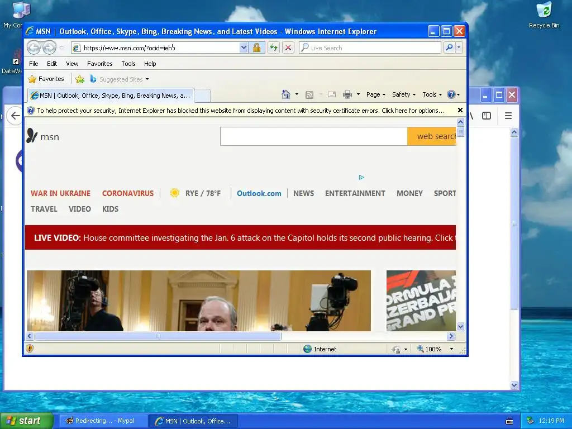Go forward with IE Forward arrow
Image resolution: width=572 pixels, height=429 pixels.
tap(49, 47)
